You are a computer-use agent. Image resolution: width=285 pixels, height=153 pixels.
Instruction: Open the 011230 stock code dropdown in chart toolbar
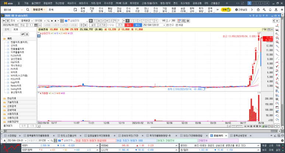click(x=45, y=21)
